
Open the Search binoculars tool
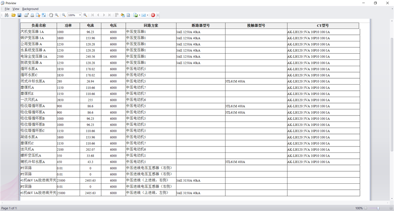tap(6, 15)
